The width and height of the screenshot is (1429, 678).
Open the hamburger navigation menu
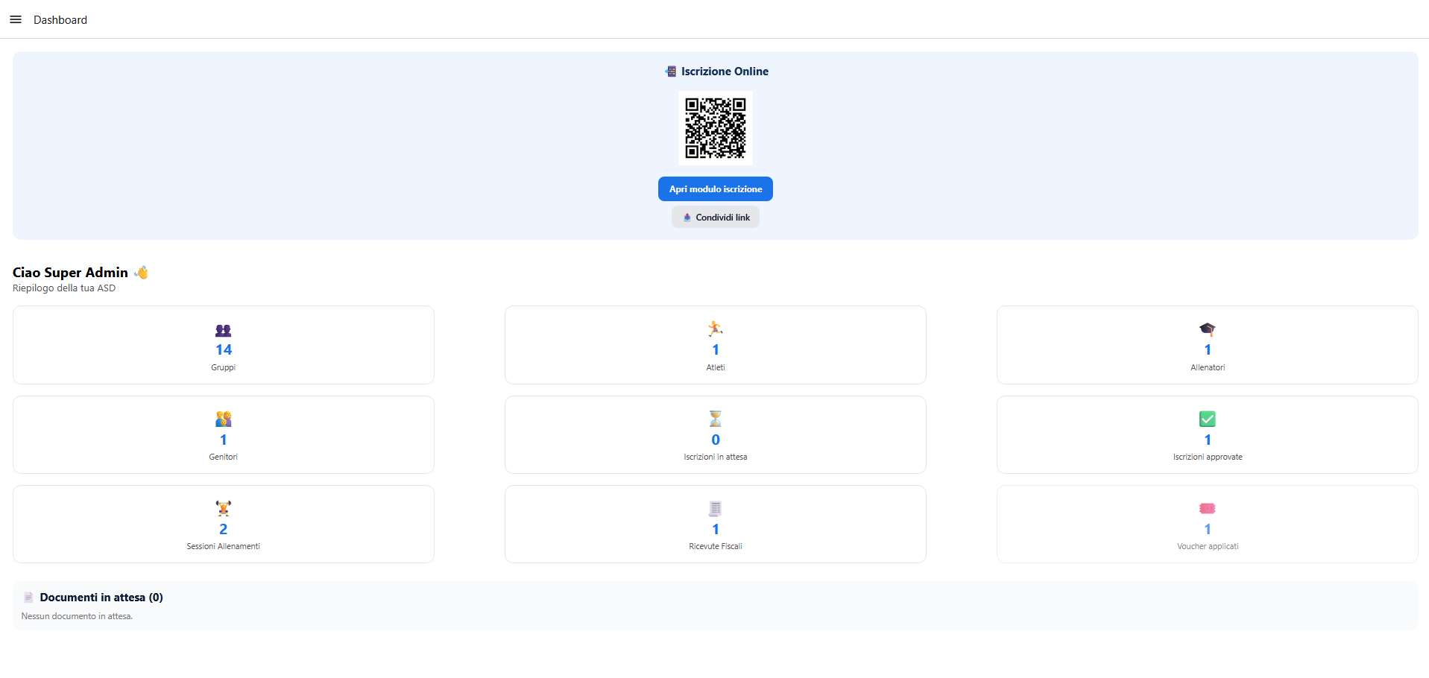[16, 19]
